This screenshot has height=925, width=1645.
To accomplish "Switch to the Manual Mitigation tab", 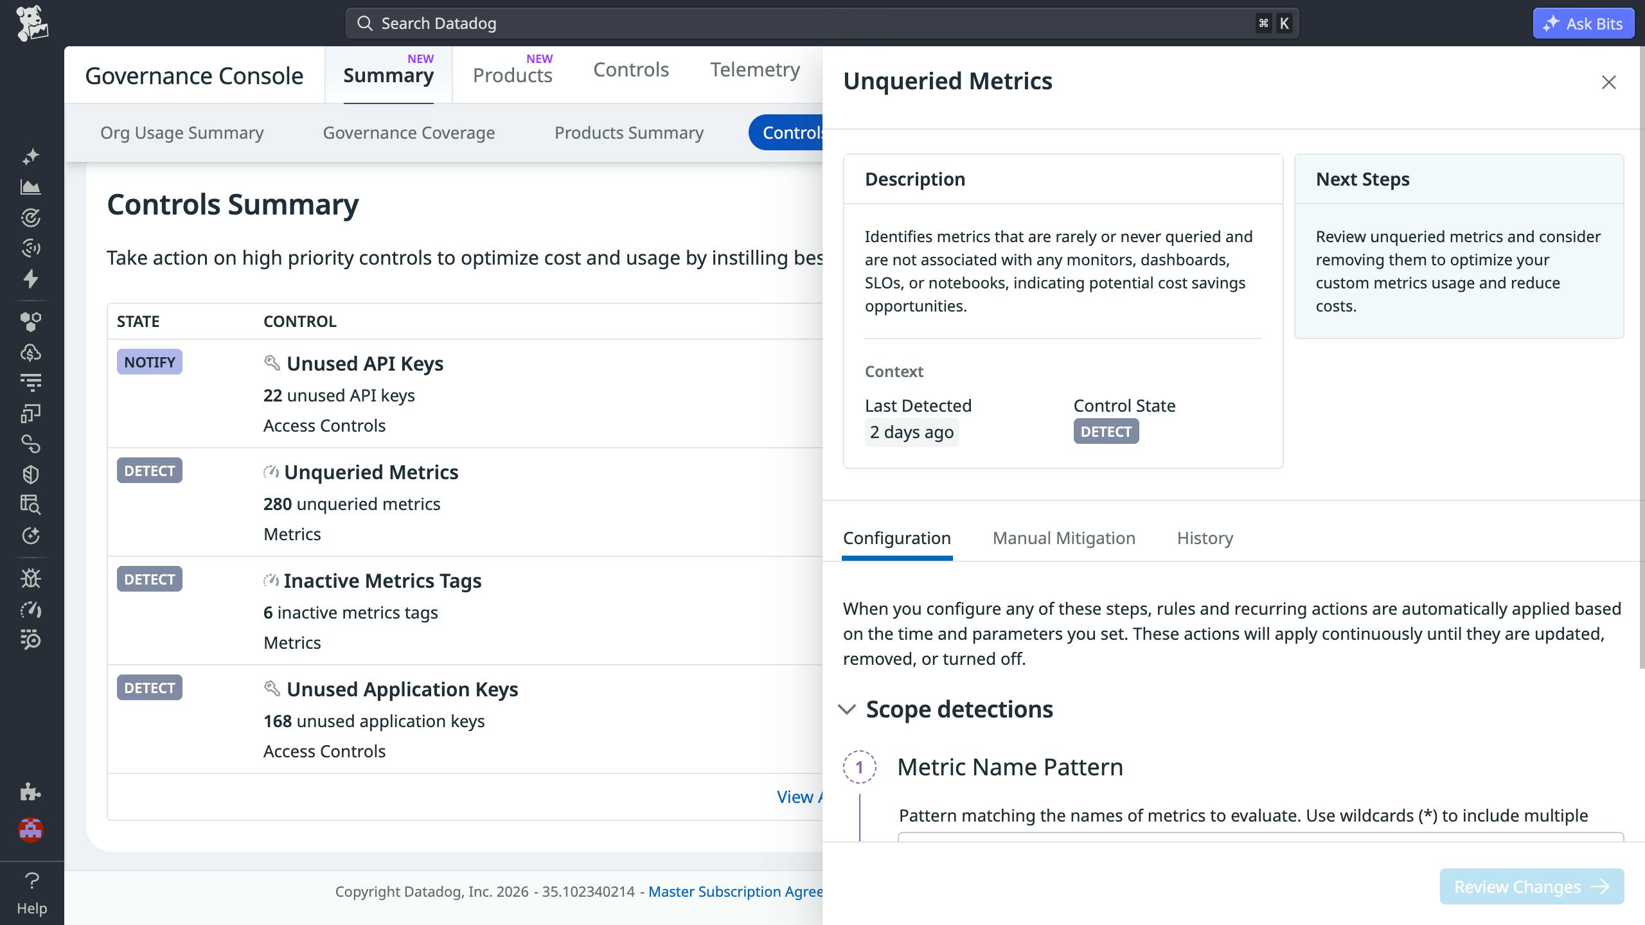I will click(1063, 538).
